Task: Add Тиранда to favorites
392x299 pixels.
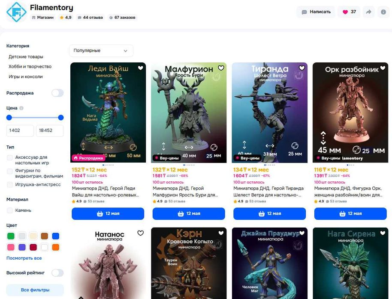Action: pos(302,68)
